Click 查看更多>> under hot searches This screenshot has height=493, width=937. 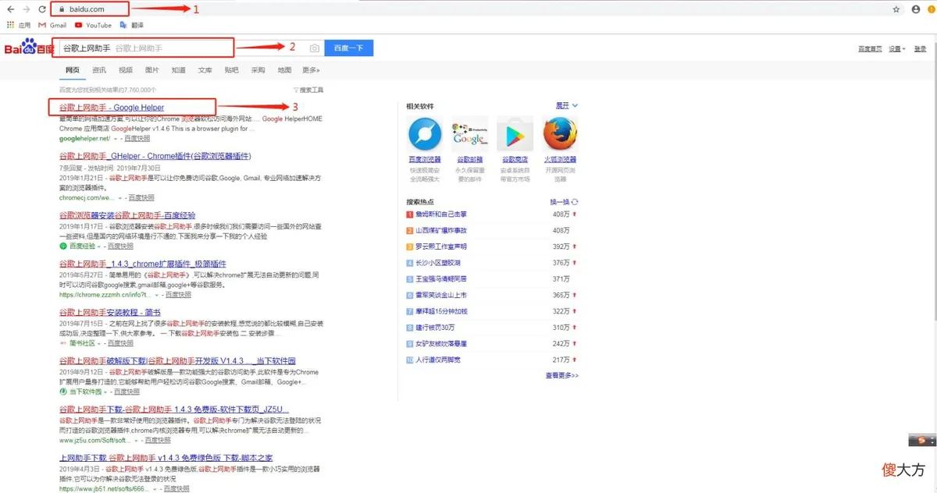(562, 375)
